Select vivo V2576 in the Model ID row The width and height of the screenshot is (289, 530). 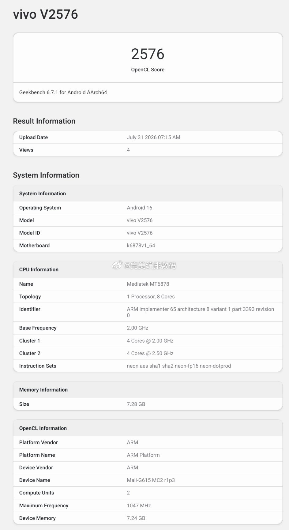point(140,233)
